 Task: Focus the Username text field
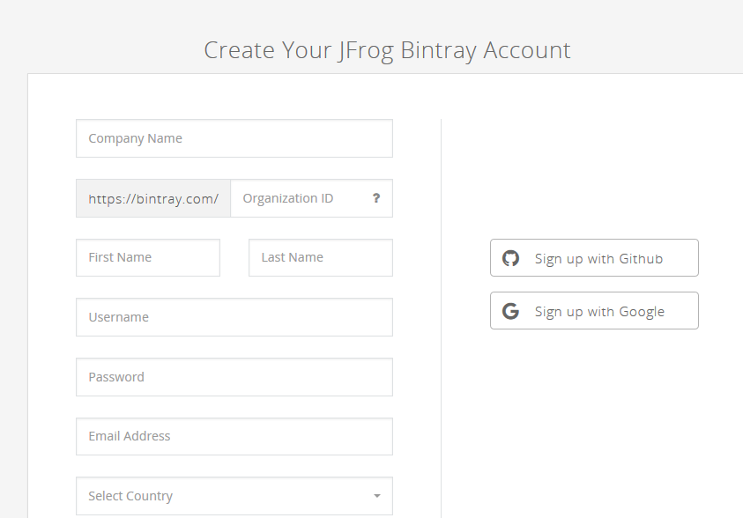click(x=234, y=317)
